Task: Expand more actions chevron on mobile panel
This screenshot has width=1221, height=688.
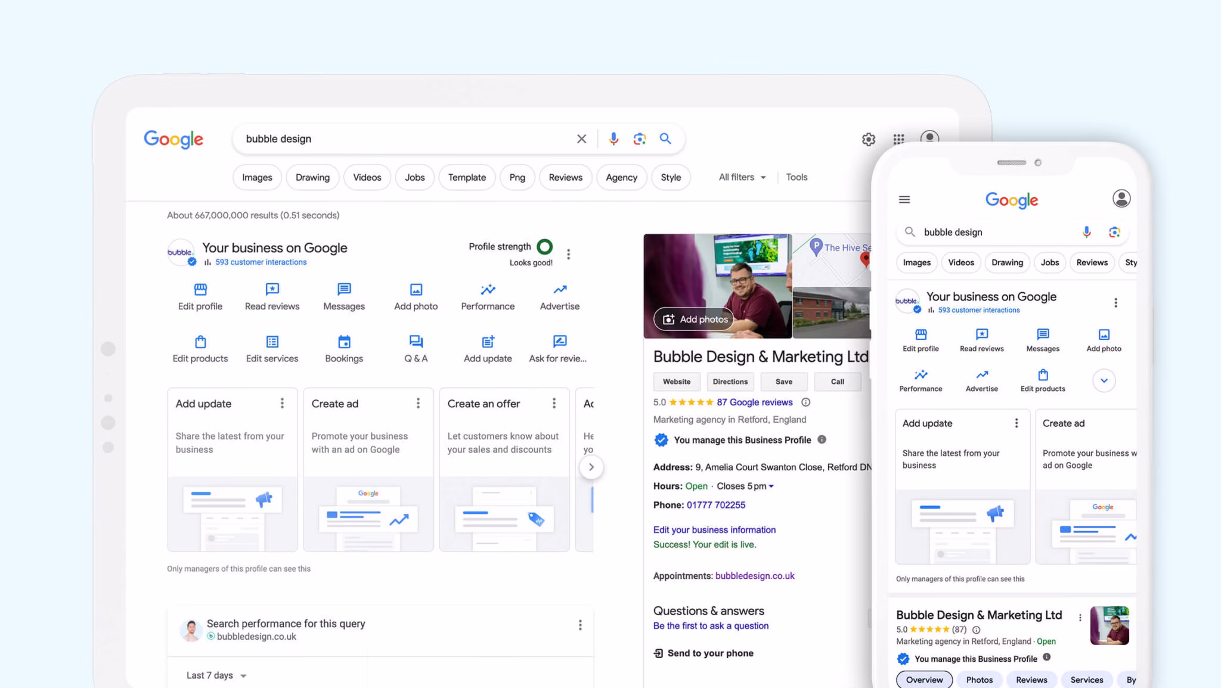Action: coord(1104,381)
